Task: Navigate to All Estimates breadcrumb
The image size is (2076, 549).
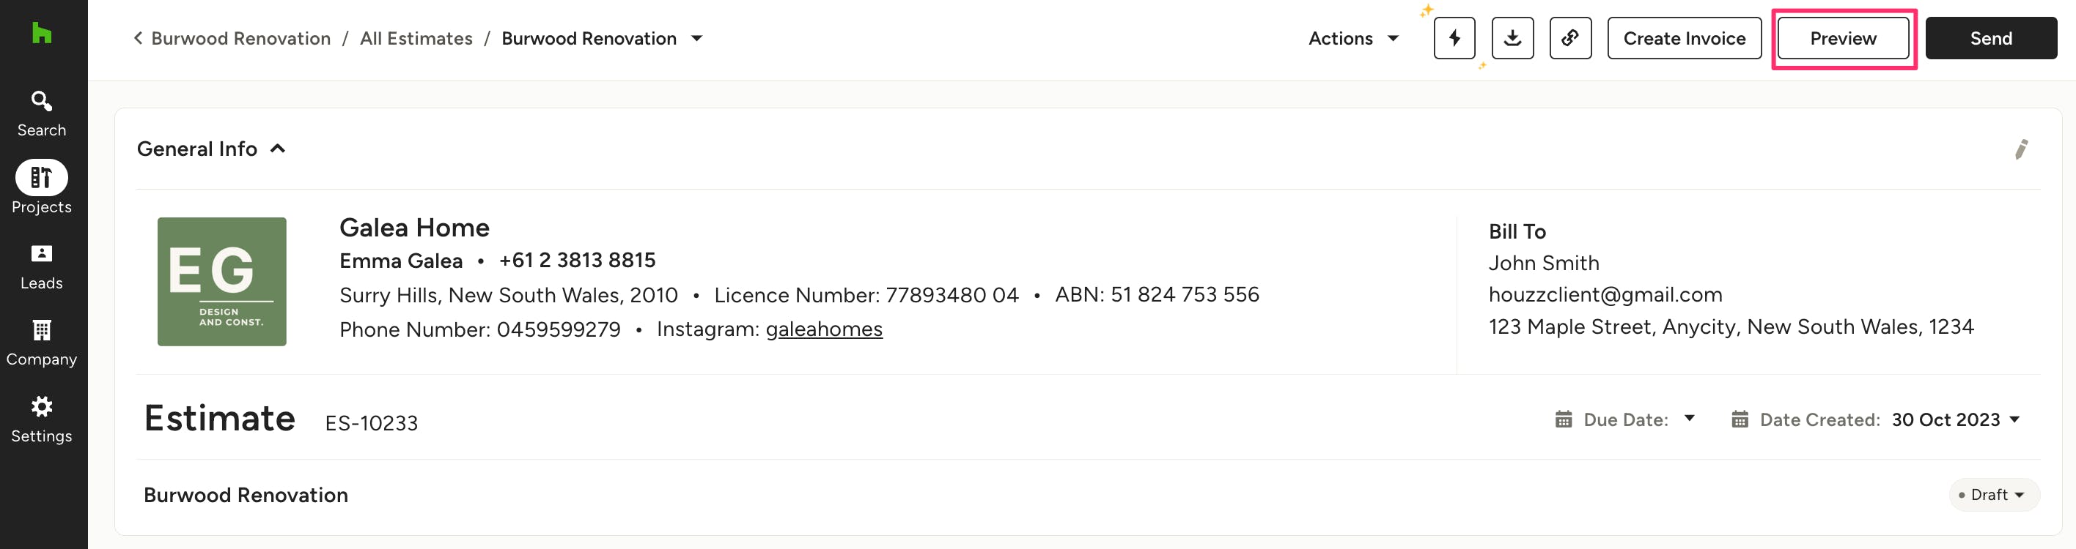Action: pos(416,38)
